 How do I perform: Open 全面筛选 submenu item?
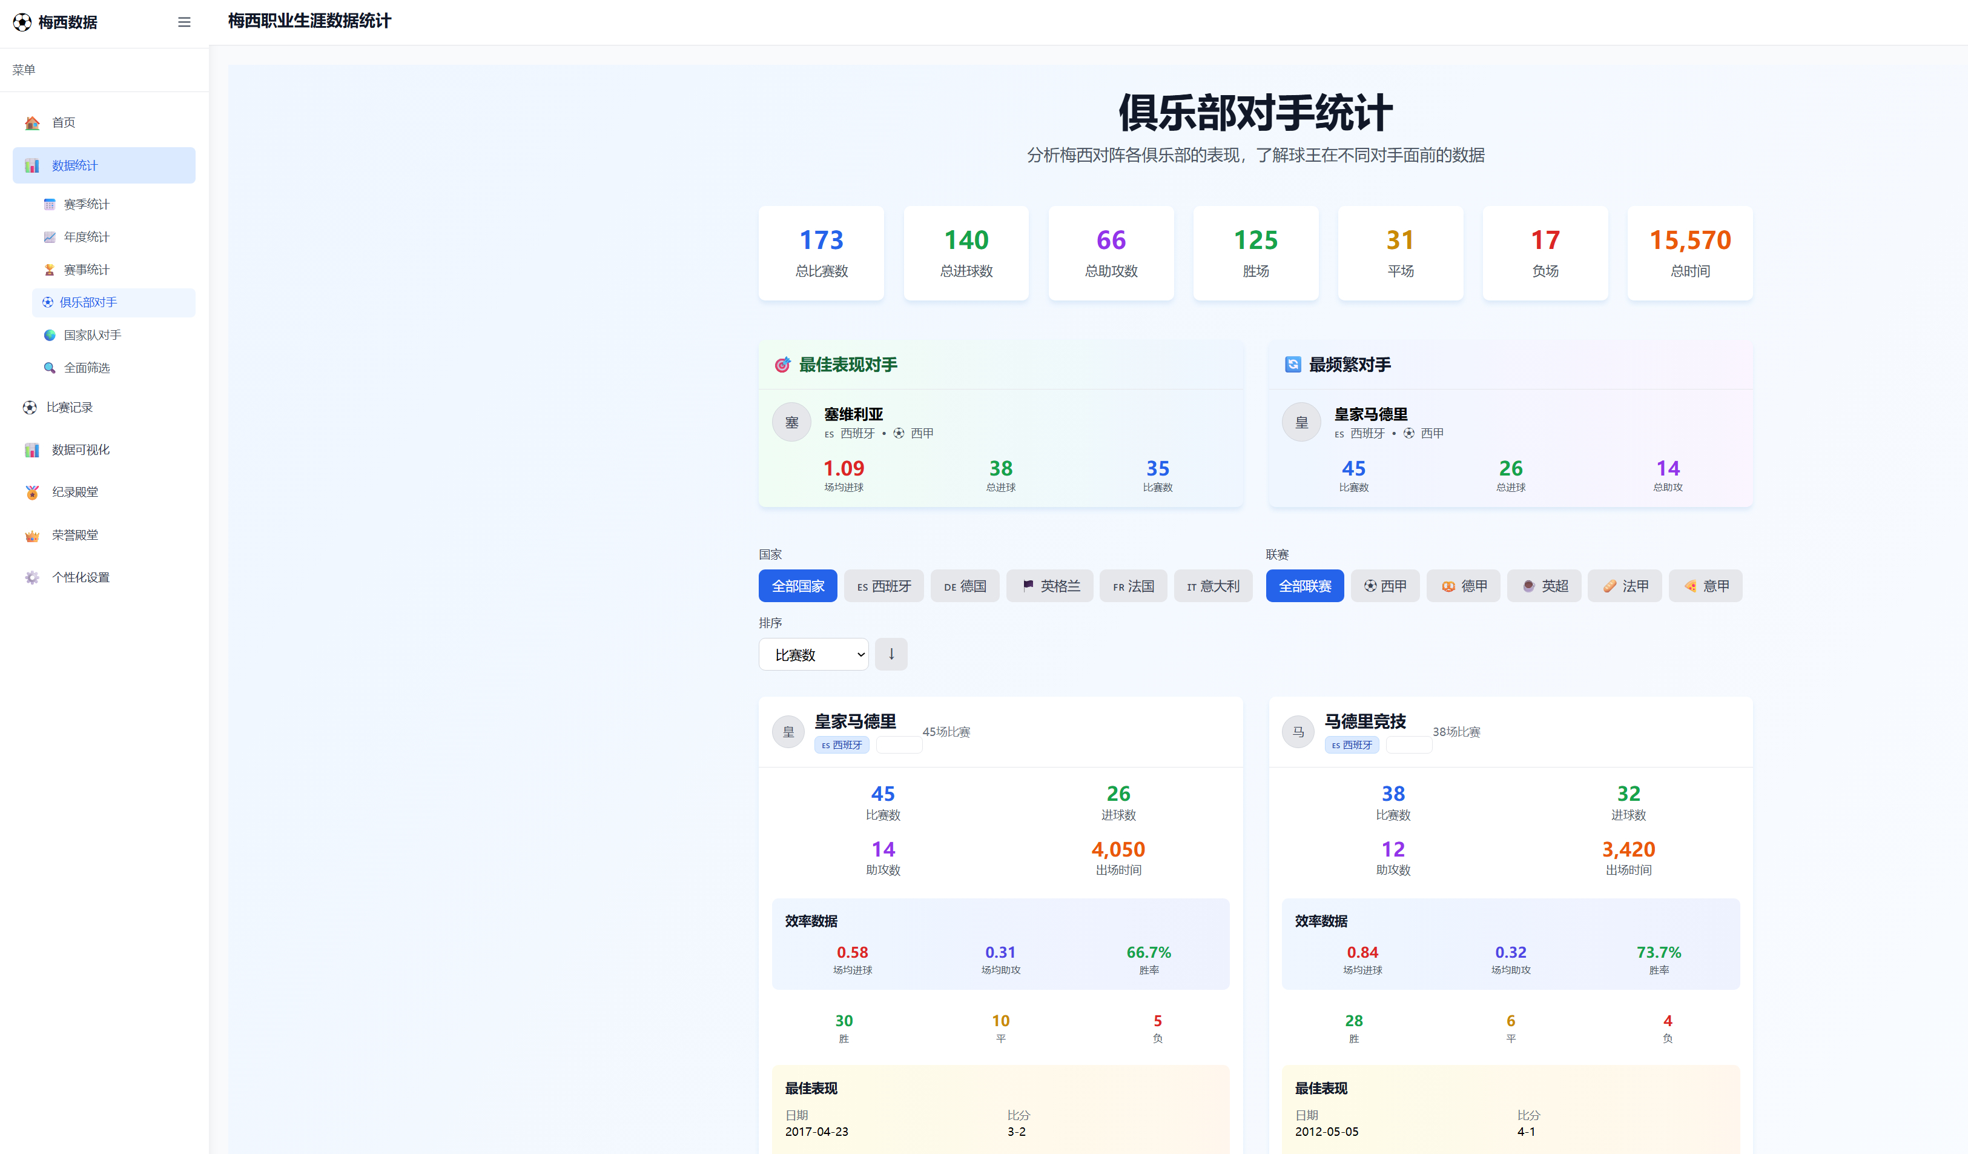(x=113, y=368)
